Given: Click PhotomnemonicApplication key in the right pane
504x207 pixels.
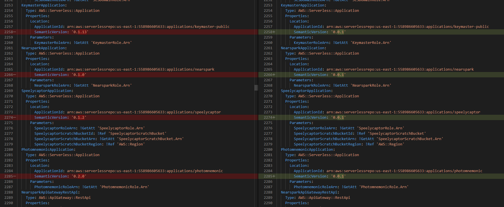Looking at the screenshot, I should [307, 150].
